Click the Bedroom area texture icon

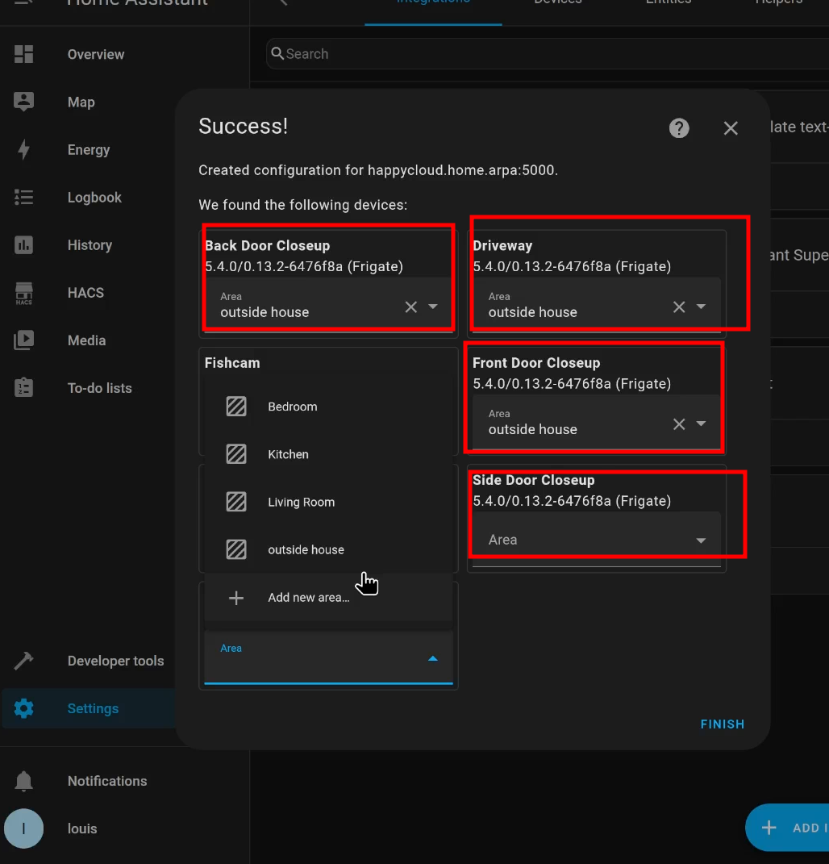tap(236, 407)
